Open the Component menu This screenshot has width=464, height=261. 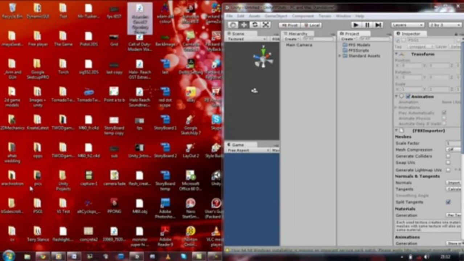[303, 16]
